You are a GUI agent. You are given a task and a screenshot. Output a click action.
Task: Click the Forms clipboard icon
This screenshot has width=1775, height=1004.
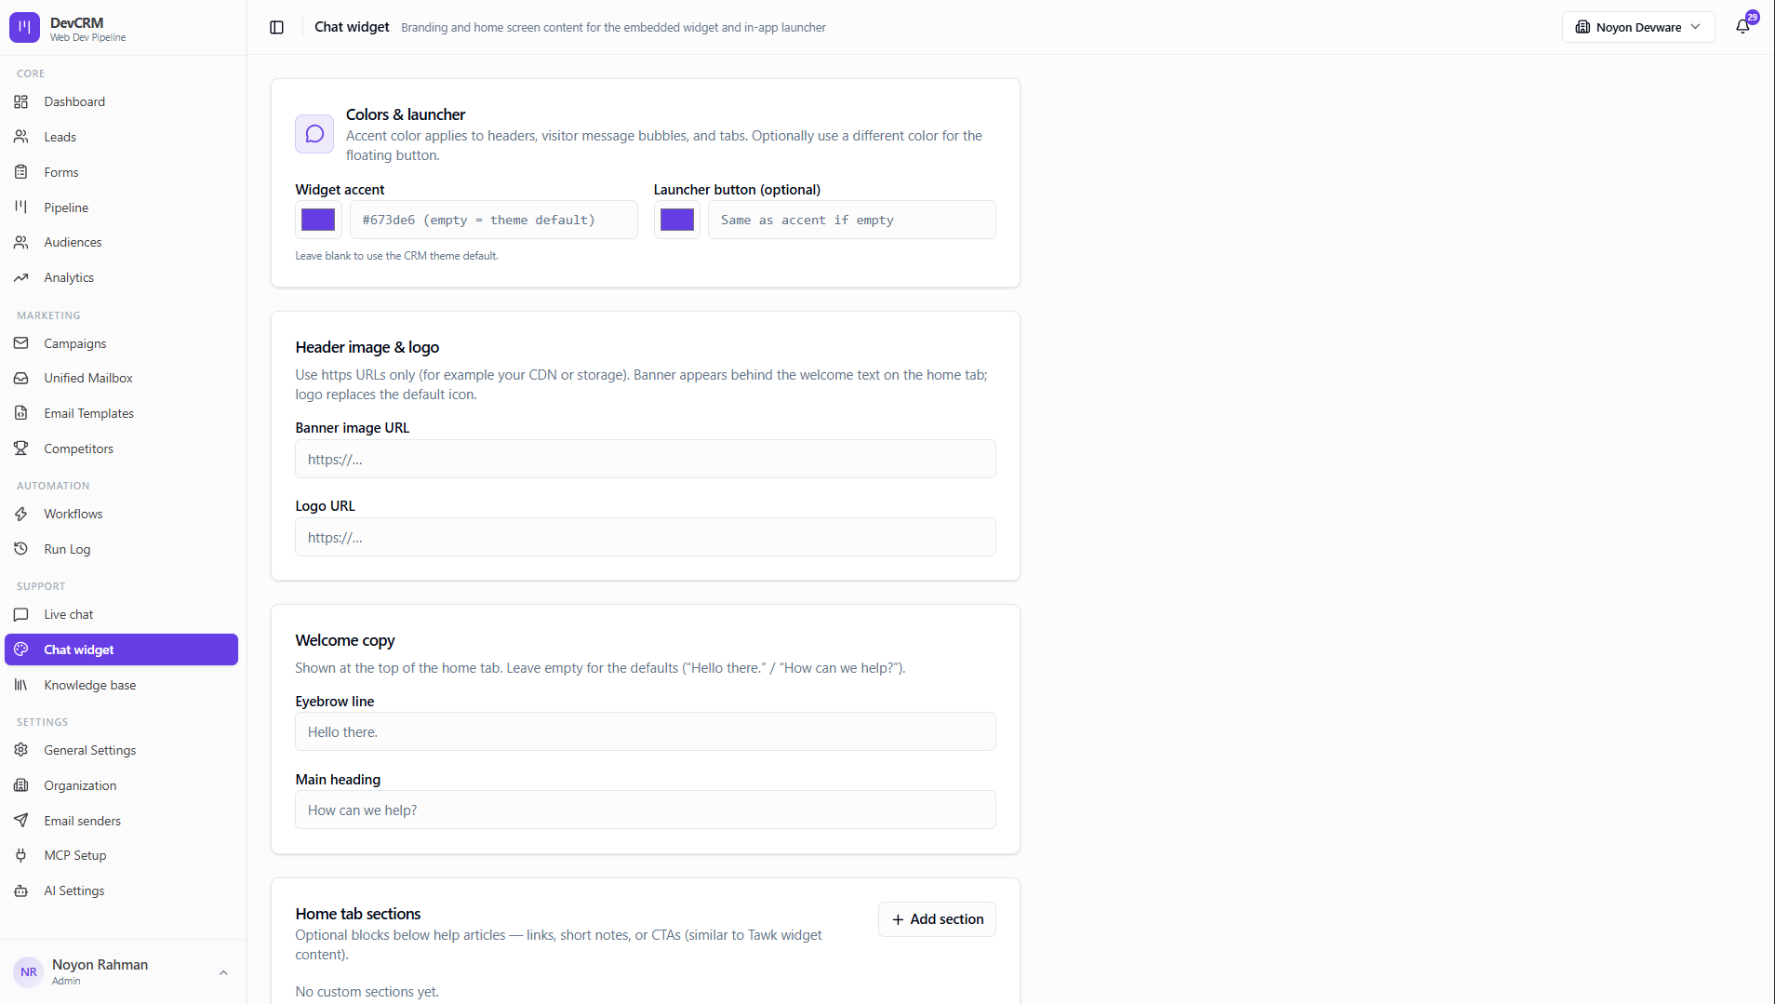(x=21, y=172)
